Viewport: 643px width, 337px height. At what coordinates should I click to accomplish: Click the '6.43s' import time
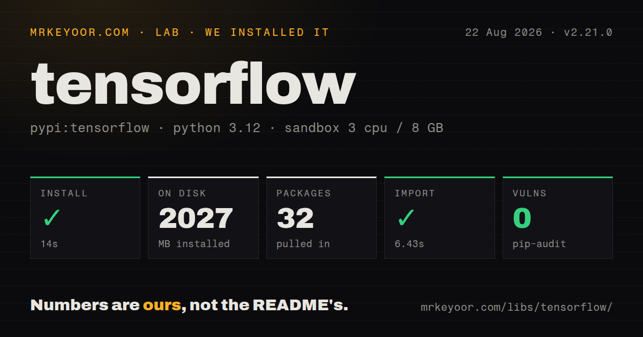pyautogui.click(x=409, y=244)
